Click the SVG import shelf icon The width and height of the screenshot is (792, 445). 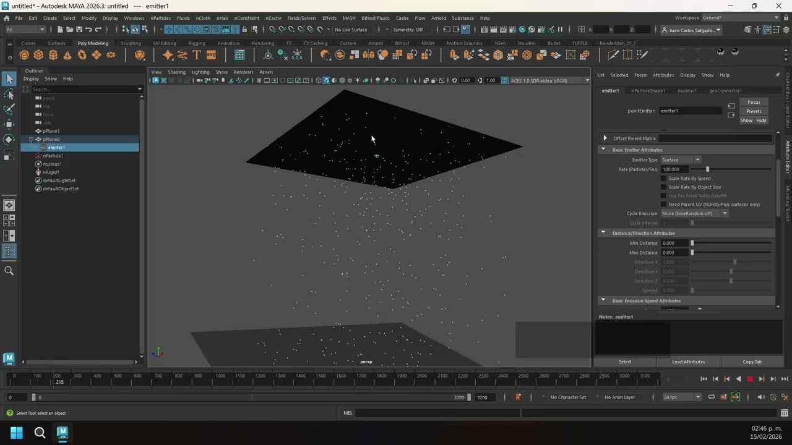211,55
